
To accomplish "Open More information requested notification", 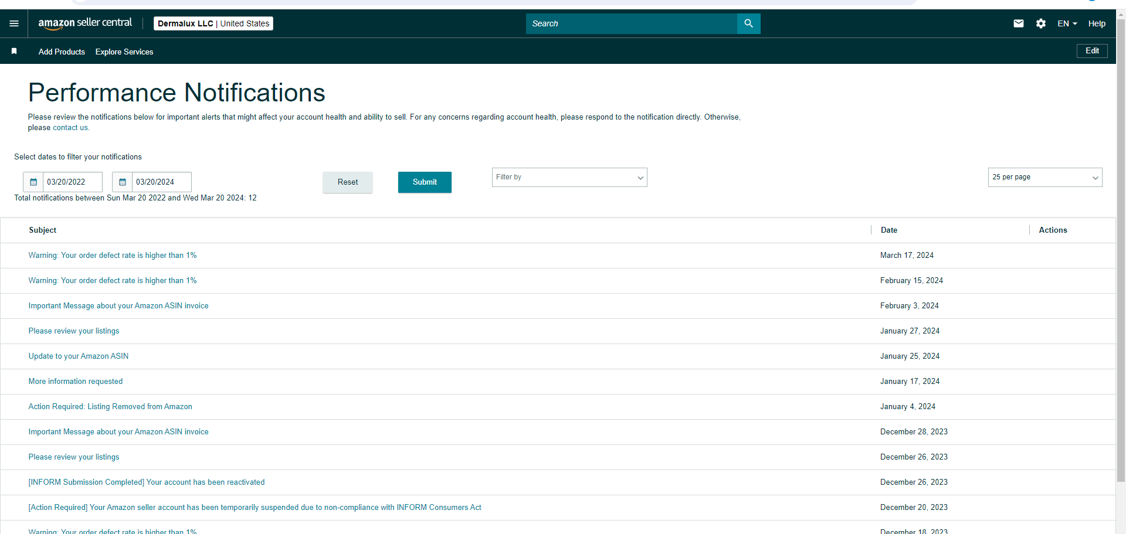I will tap(76, 382).
